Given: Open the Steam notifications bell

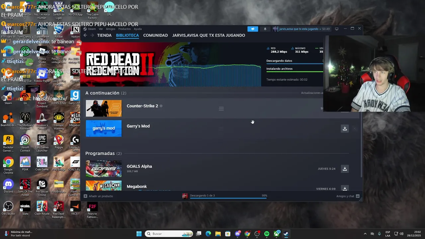Looking at the screenshot, I should click(x=265, y=29).
